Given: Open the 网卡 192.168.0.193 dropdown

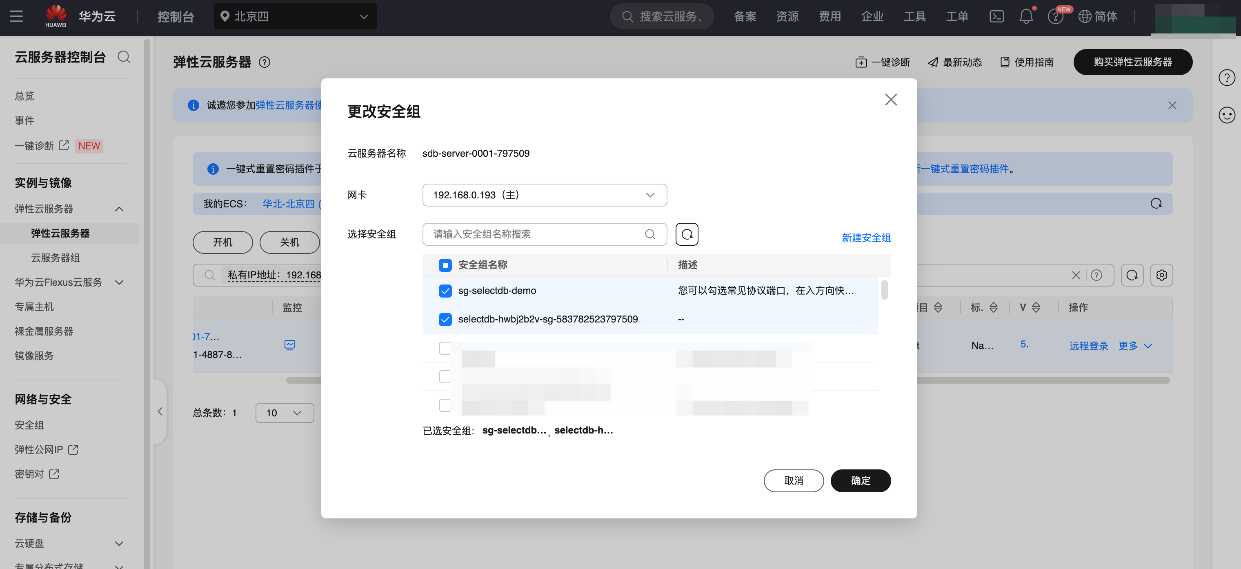Looking at the screenshot, I should (x=545, y=195).
